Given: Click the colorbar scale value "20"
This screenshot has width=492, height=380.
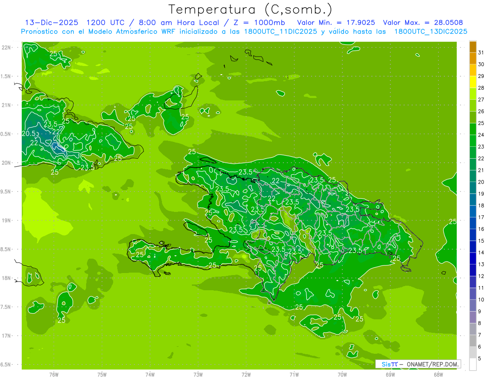Looking at the screenshot, I should pos(481,182).
